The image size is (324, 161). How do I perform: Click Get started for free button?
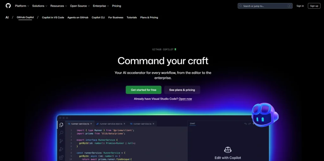pos(144,90)
